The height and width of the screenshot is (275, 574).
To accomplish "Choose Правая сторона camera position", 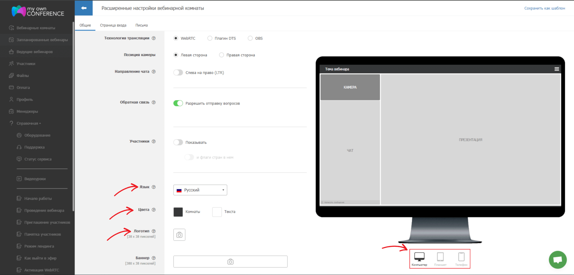I will coord(221,55).
